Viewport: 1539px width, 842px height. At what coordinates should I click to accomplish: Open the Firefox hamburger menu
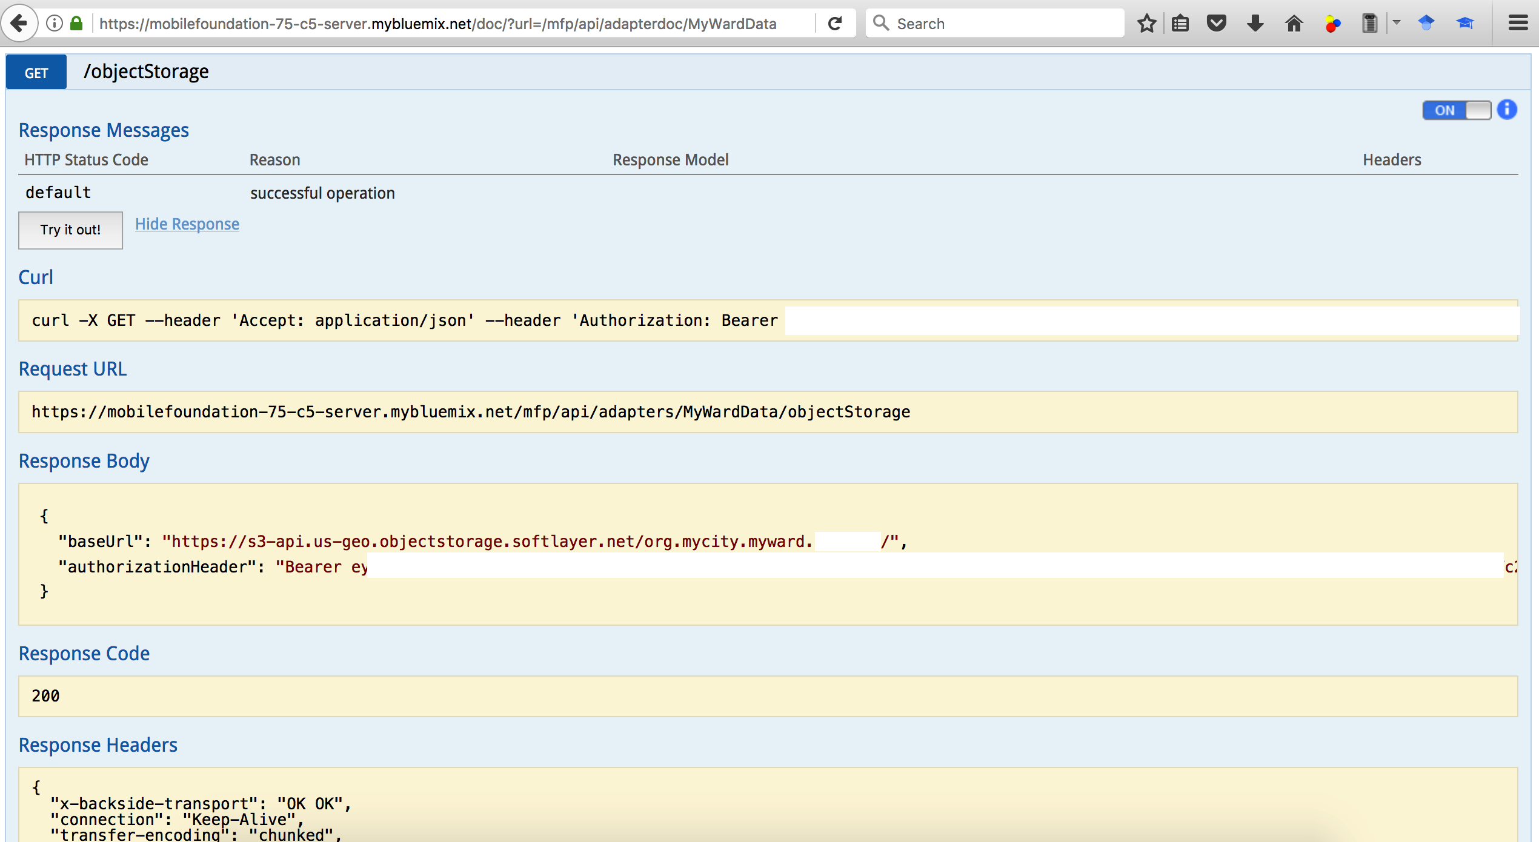coord(1517,24)
